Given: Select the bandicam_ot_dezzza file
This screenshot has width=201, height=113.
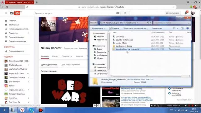Looking at the screenshot, I should tap(124, 46).
